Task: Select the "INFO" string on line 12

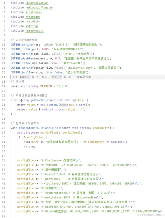Action: click(x=67, y=54)
